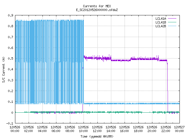This screenshot has width=185, height=139.
Task: Click the x-axis tick 120526 16:00
Action: pyautogui.click(x=125, y=129)
